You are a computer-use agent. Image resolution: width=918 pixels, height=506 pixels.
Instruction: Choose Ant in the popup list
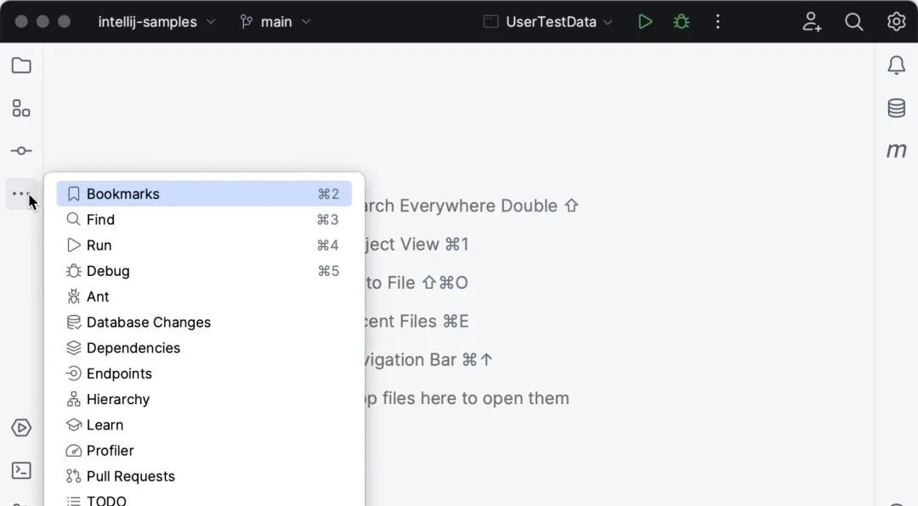(204, 296)
